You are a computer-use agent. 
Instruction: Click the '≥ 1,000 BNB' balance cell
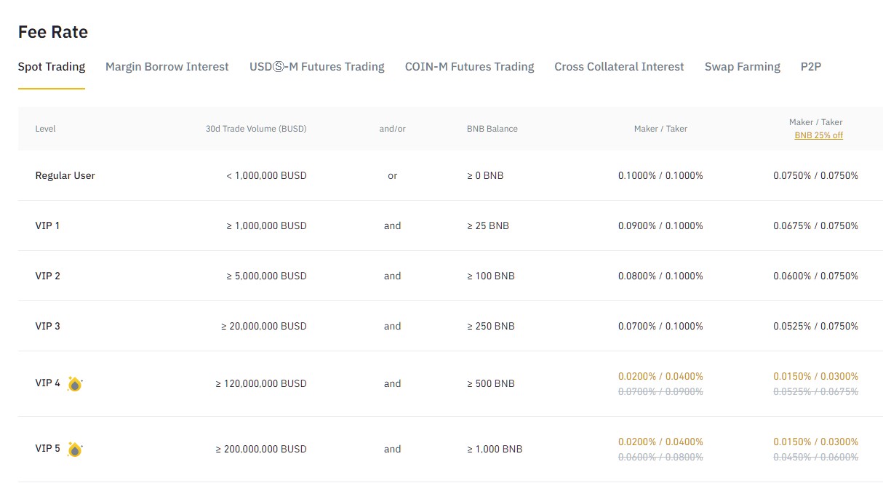[495, 449]
